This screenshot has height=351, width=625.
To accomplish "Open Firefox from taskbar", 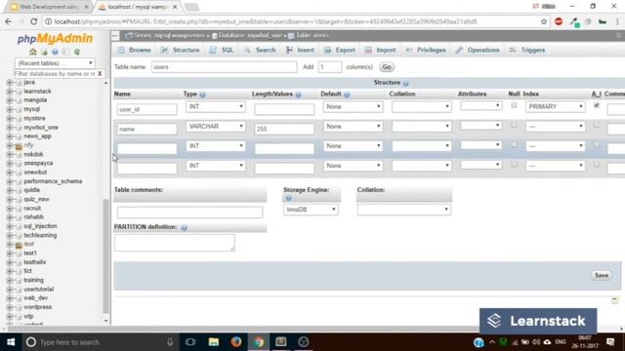I will 236,342.
